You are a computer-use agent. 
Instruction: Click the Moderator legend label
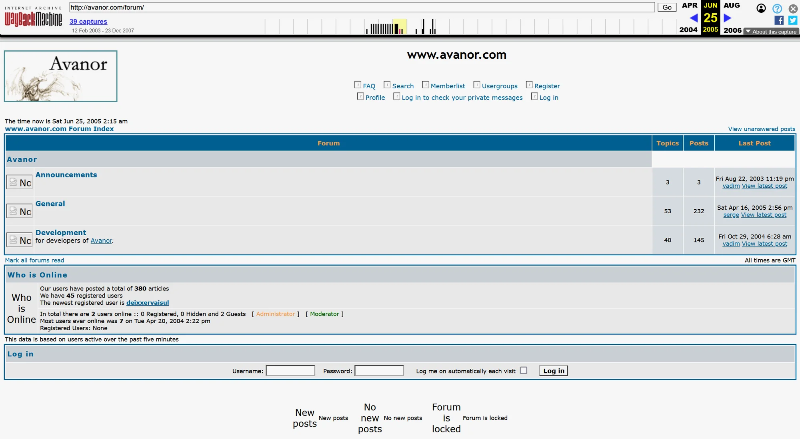324,314
